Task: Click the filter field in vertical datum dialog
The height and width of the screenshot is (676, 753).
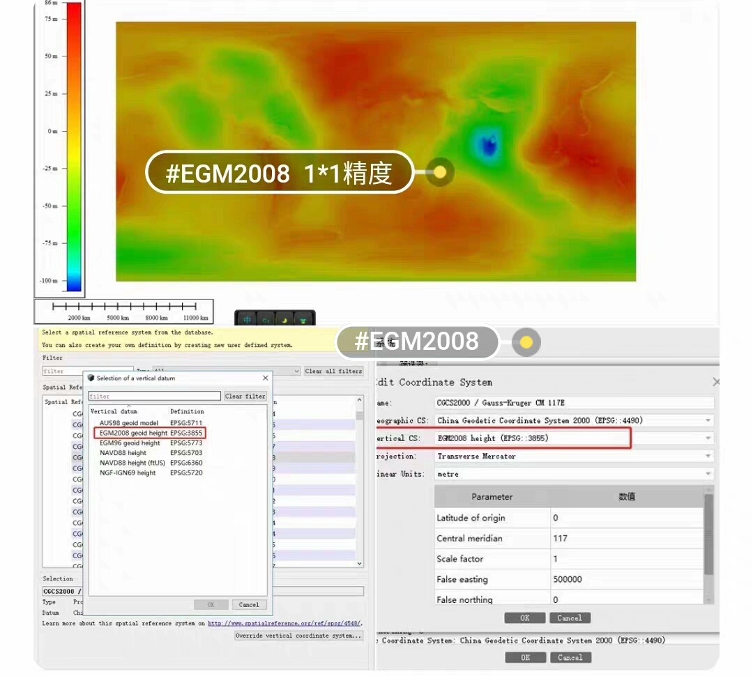Action: [x=155, y=396]
